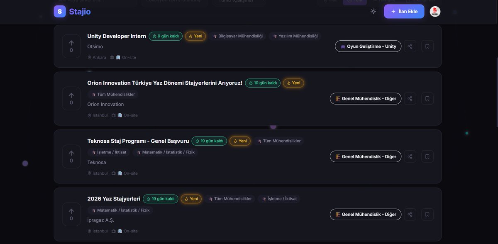This screenshot has width=498, height=244.
Task: Click the 10 gün kaldı badge
Action: [x=263, y=83]
